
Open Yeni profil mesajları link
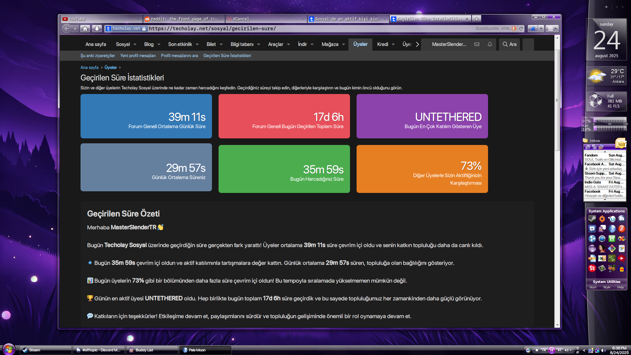click(138, 56)
